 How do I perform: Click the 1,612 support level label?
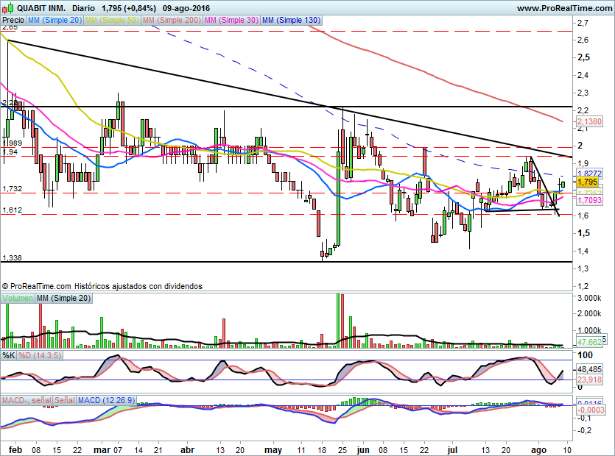pos(13,210)
